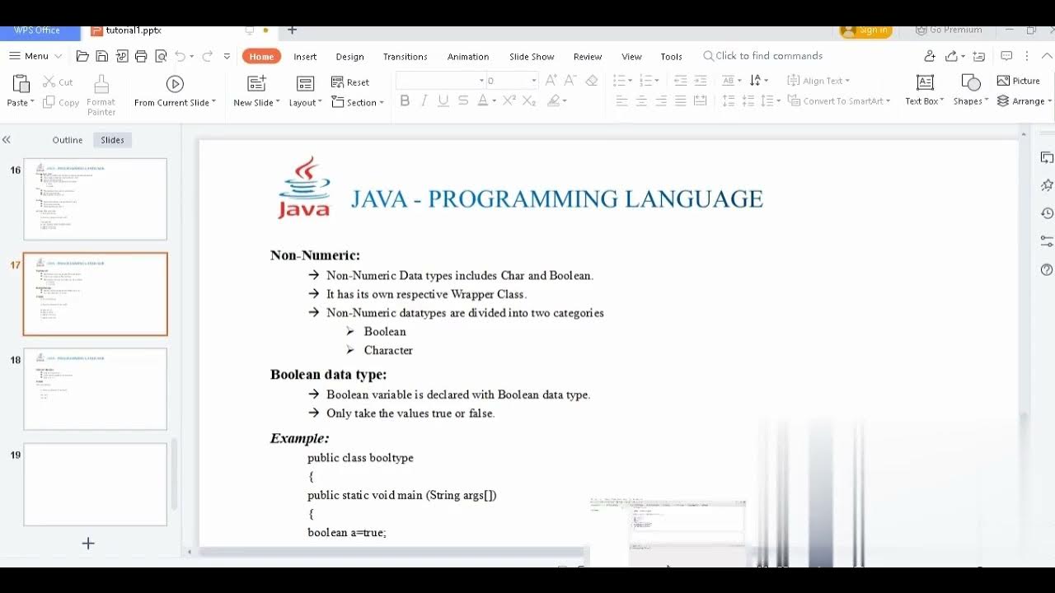Increase indent of the paragraph
Viewport: 1055px width, 593px height.
coord(700,80)
